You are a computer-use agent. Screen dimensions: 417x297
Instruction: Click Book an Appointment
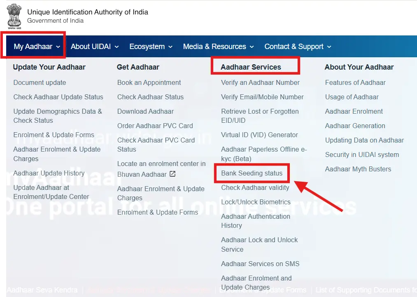click(x=149, y=82)
